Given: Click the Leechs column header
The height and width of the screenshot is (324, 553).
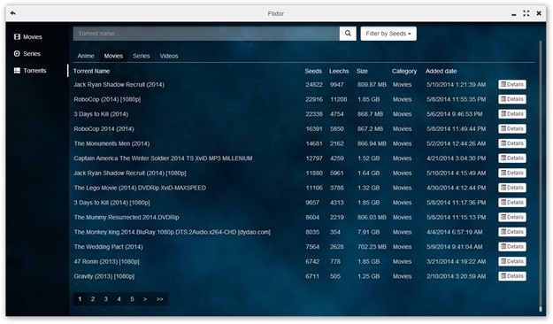Looking at the screenshot, I should (339, 71).
